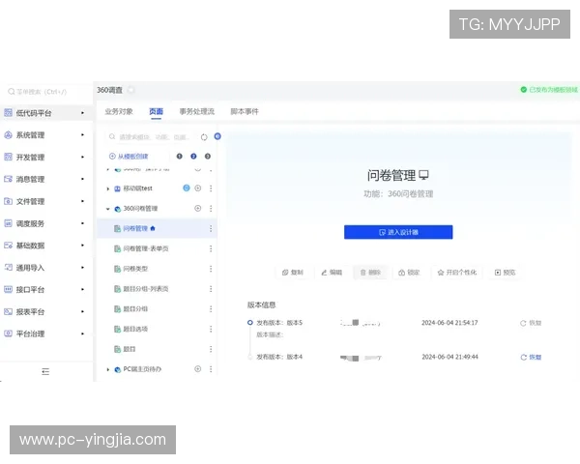Select the 问卷类型 tree item

click(130, 269)
